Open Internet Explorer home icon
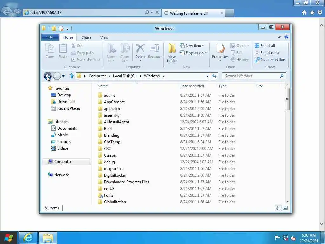 pyautogui.click(x=304, y=13)
